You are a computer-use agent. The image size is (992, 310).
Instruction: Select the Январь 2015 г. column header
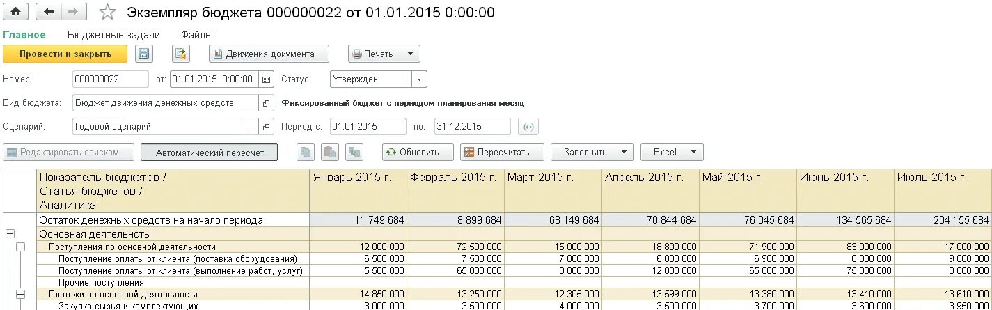coord(358,191)
